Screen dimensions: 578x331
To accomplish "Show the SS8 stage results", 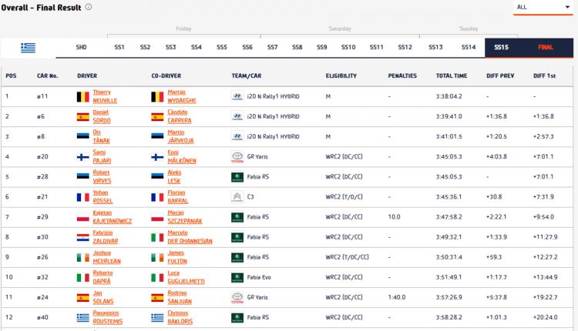I will (297, 47).
